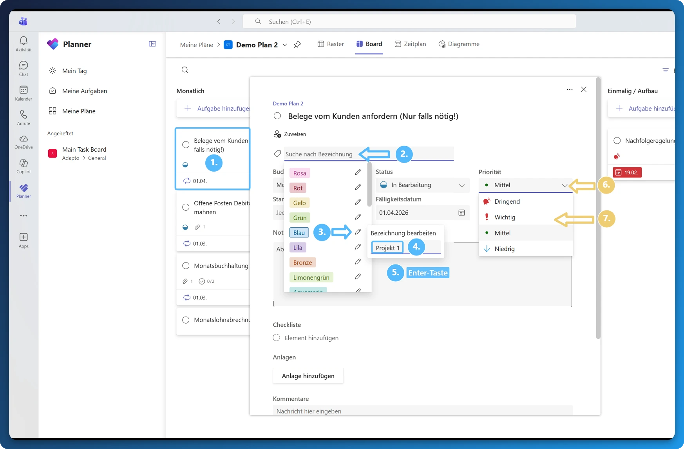Open OneDrive in the sidebar
Image resolution: width=684 pixels, height=449 pixels.
pos(24,139)
